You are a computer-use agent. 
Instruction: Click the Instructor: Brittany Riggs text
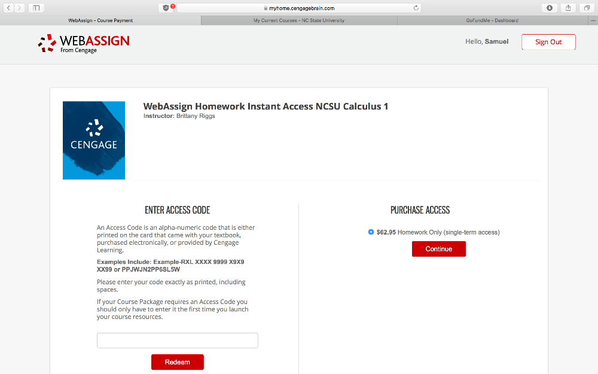(x=179, y=116)
